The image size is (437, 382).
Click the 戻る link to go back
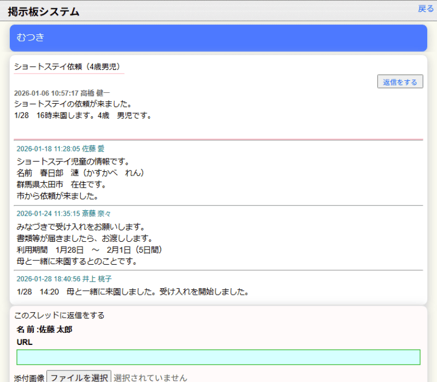[426, 9]
